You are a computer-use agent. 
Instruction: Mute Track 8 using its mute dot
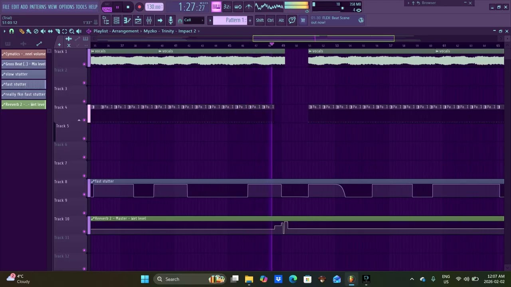pos(84,195)
